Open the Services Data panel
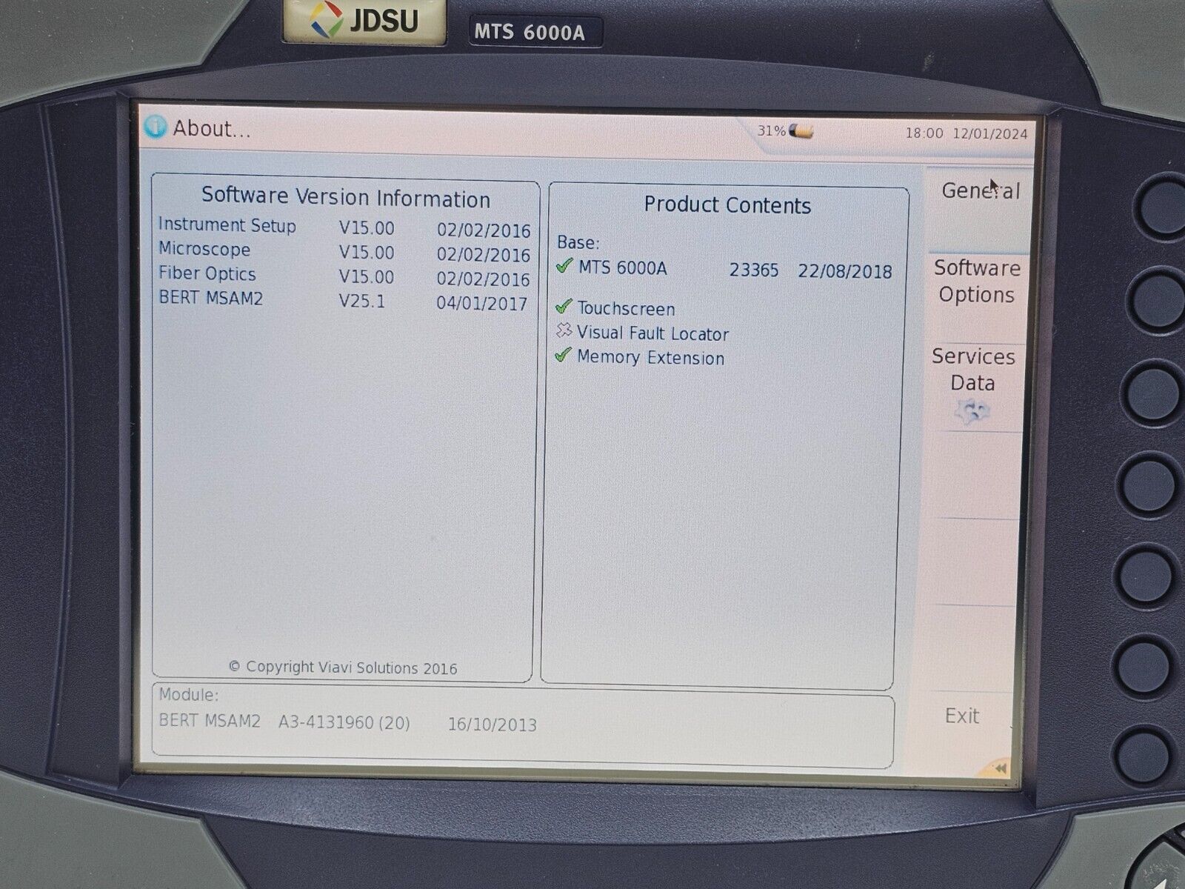 click(975, 370)
